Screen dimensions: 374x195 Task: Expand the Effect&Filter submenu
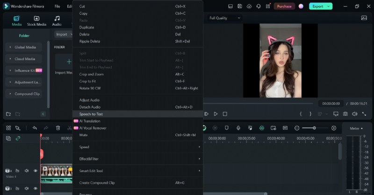pos(137,159)
